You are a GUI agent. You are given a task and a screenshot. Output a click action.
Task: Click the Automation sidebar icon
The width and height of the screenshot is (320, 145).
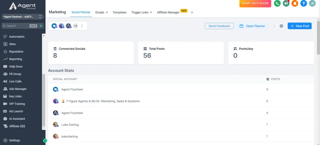5,37
